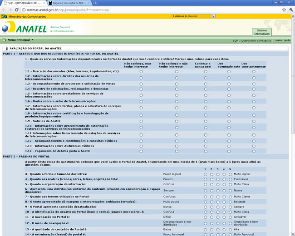
Task: Switch to the Bagarai portal tab
Action: point(69,3)
